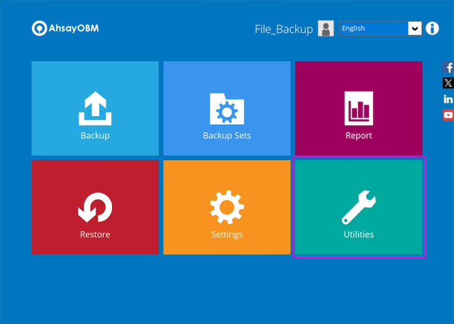
Task: Expand the language dropdown arrow
Action: point(414,28)
